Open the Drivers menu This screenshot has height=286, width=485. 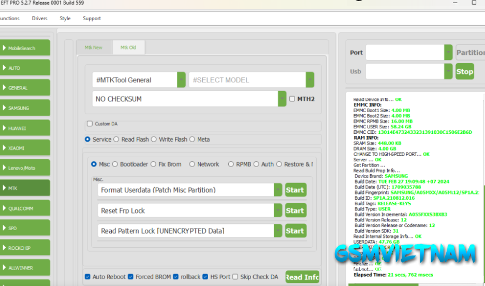pyautogui.click(x=39, y=19)
